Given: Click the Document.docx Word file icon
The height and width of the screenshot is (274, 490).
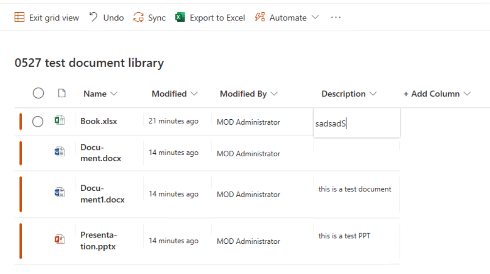Looking at the screenshot, I should click(59, 152).
